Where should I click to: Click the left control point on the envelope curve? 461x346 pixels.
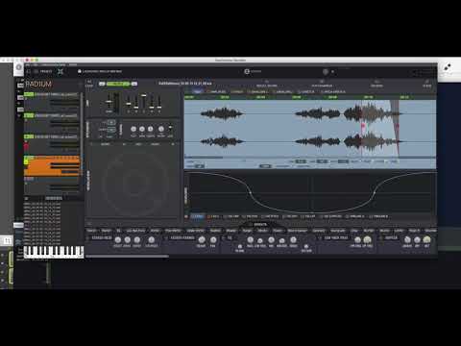pyautogui.click(x=250, y=192)
